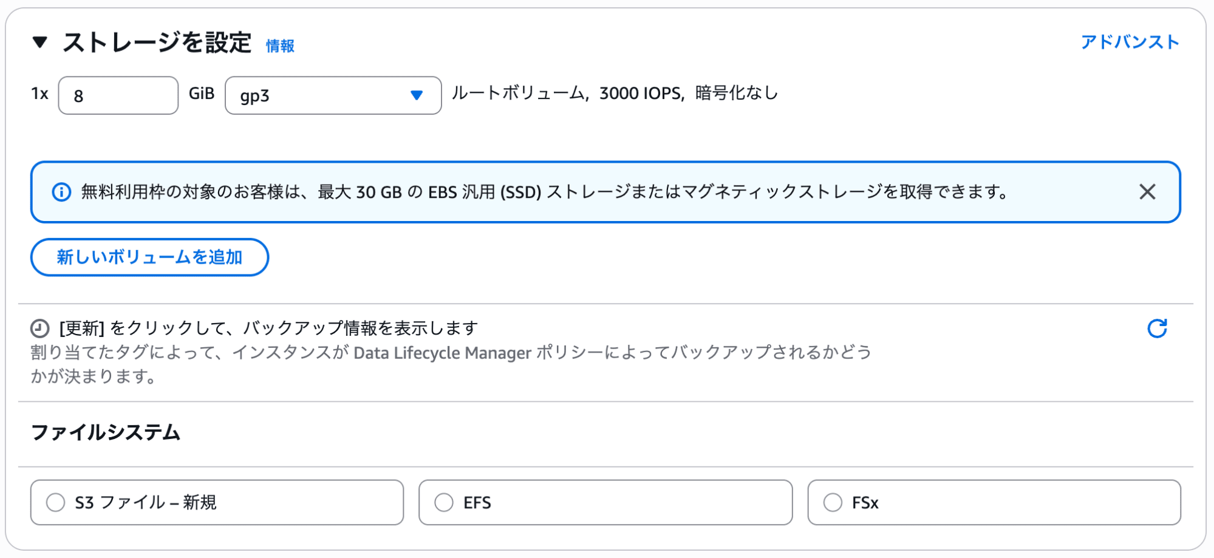The width and height of the screenshot is (1214, 558).
Task: Click the Data Lifecycle Manager description text
Action: 451,353
